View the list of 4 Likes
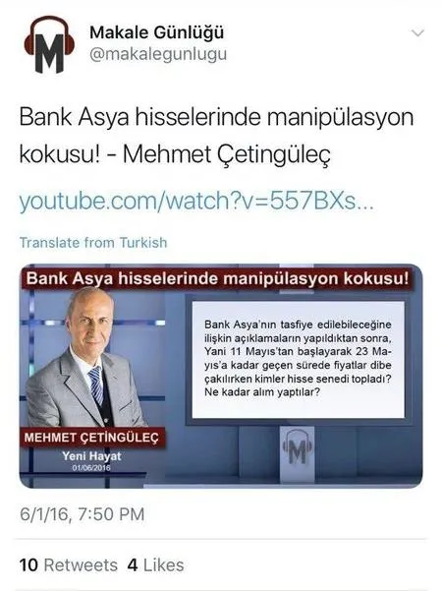Screen dimensions: 442x591 coord(155,565)
